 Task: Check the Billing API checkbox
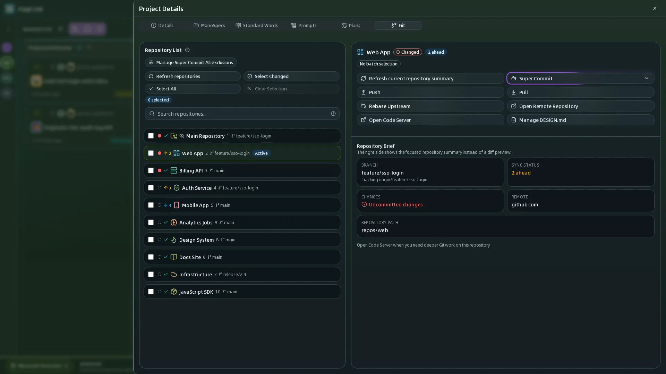point(151,171)
